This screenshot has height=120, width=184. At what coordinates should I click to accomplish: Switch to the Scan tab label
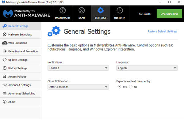coord(82,18)
